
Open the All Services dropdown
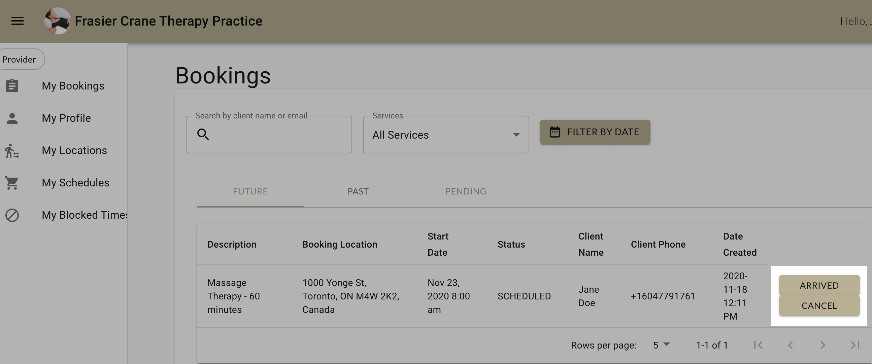445,135
